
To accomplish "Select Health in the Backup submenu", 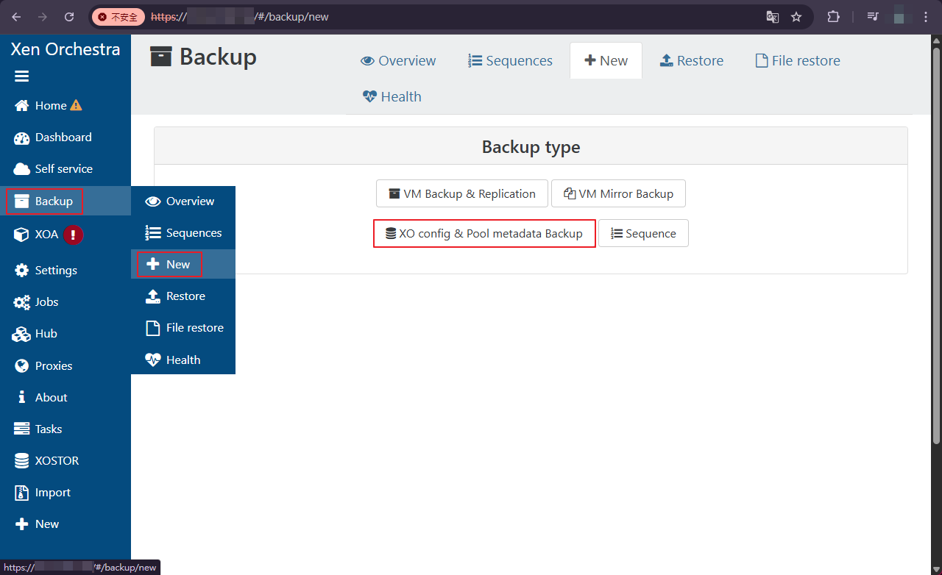I will (x=183, y=360).
